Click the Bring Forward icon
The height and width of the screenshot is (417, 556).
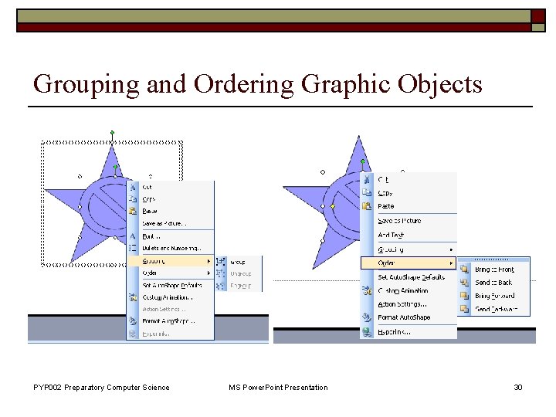464,295
